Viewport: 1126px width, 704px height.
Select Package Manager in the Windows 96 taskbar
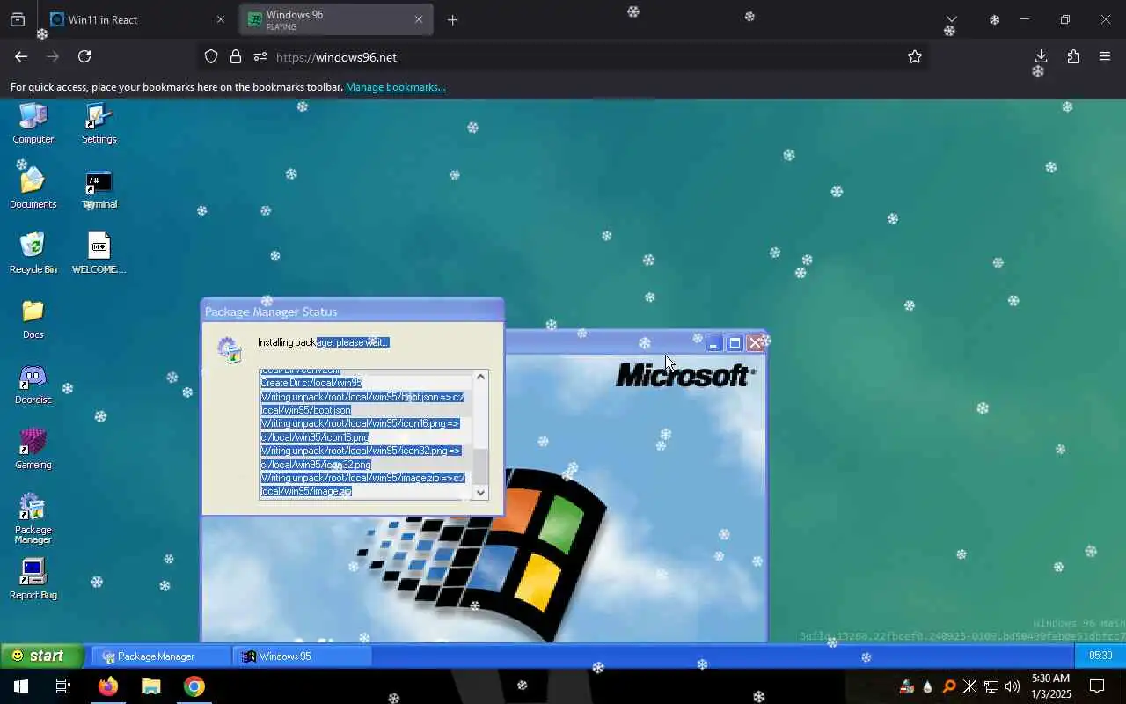pos(161,656)
